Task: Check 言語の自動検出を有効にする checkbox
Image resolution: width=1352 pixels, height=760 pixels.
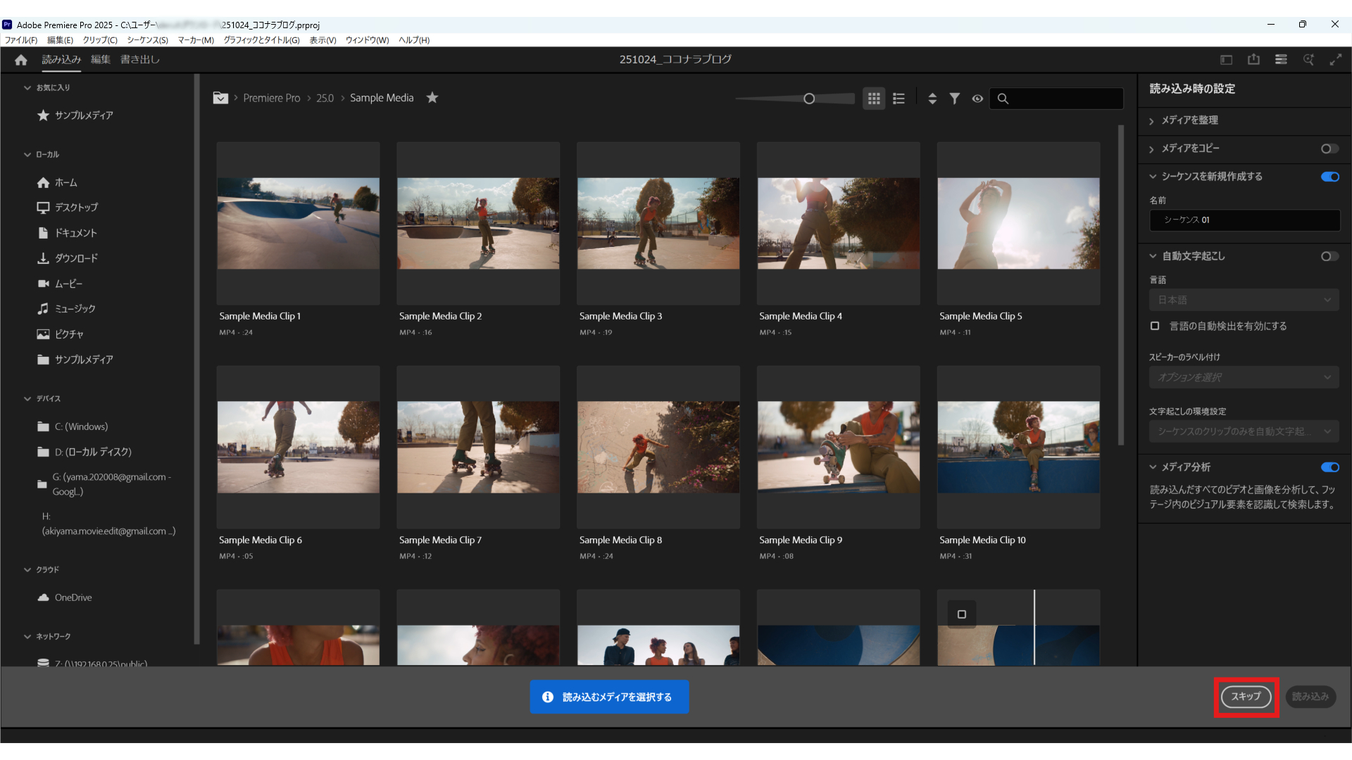Action: [1155, 326]
